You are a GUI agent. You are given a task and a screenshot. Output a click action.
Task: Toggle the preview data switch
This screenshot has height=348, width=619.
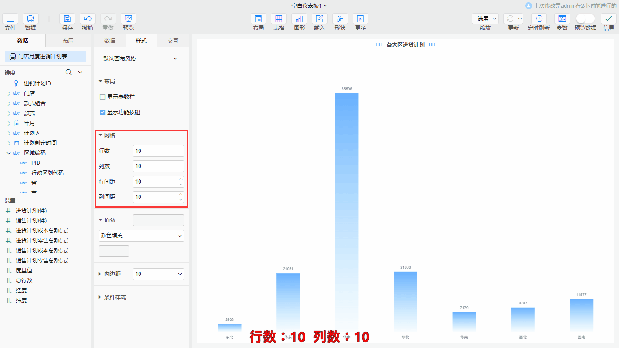(x=585, y=19)
